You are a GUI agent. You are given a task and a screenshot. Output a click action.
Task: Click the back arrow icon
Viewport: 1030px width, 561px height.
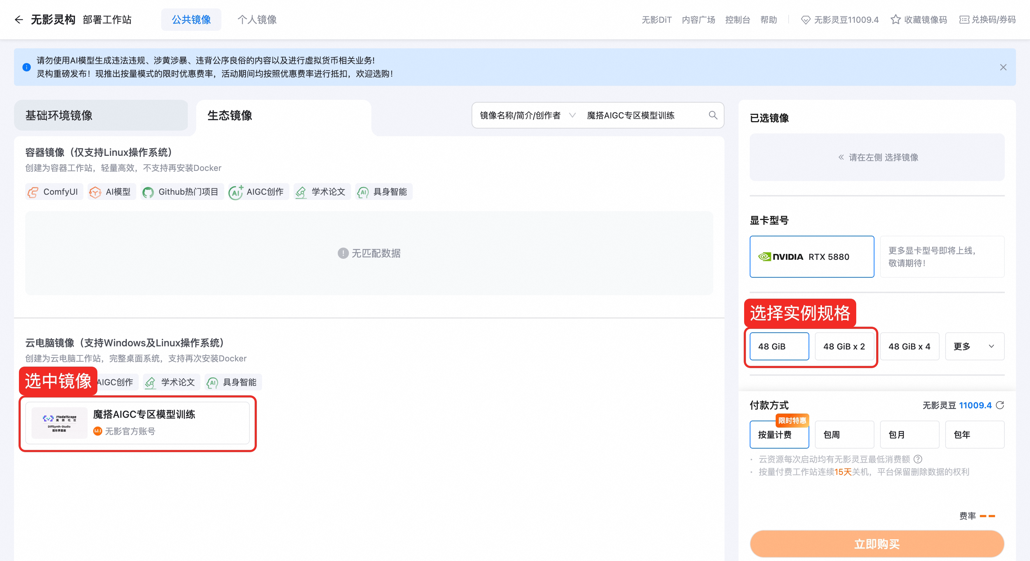pos(18,20)
